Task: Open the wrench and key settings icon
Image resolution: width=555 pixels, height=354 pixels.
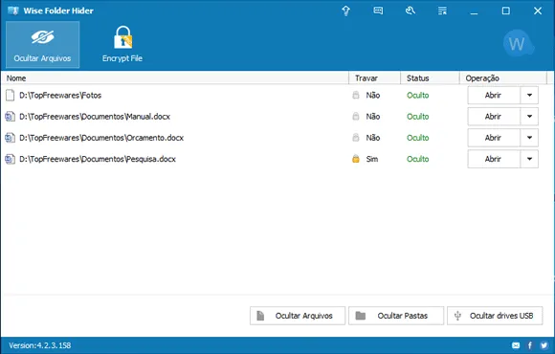Action: pyautogui.click(x=411, y=11)
